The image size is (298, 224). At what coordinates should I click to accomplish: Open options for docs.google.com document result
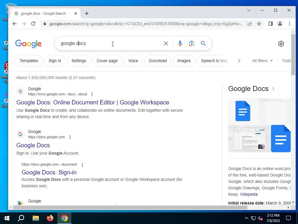pos(82,165)
